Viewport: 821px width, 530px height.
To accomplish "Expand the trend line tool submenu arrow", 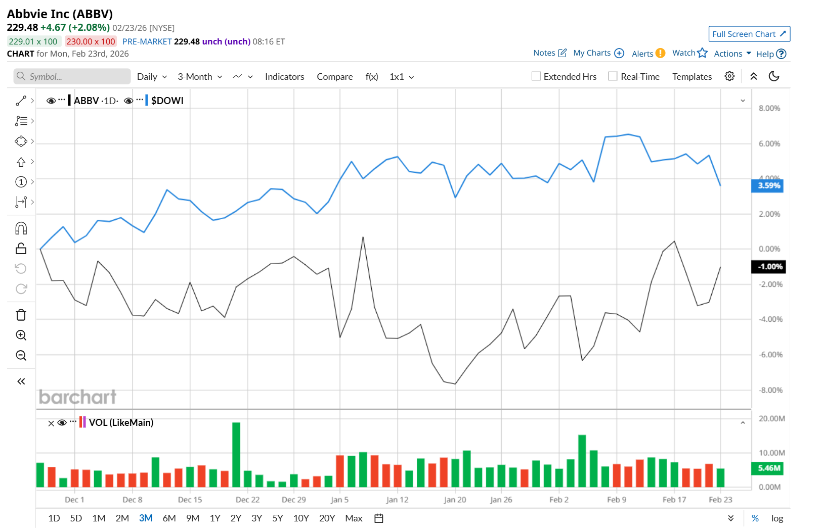I will pyautogui.click(x=32, y=101).
